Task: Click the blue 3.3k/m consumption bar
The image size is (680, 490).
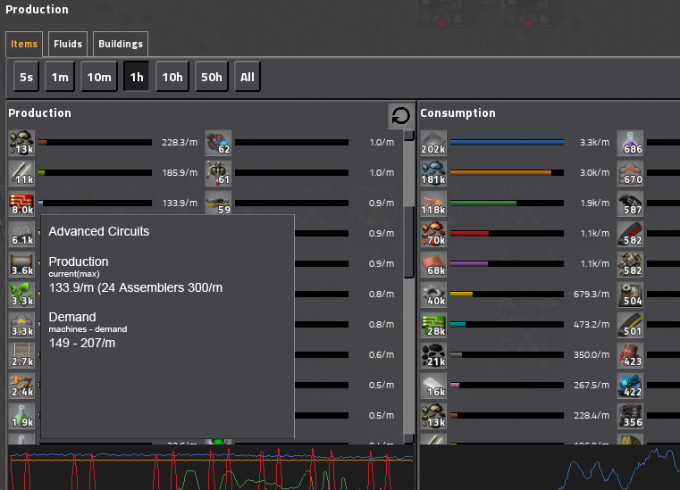Action: 507,143
